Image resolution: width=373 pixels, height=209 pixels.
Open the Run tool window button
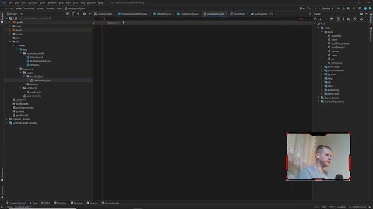33,203
